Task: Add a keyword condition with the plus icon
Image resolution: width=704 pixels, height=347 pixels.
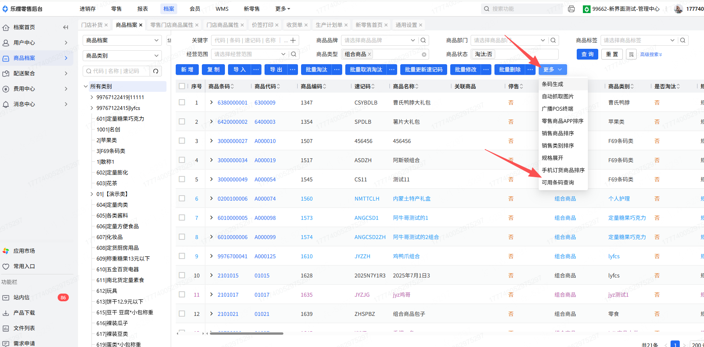Action: tap(293, 40)
